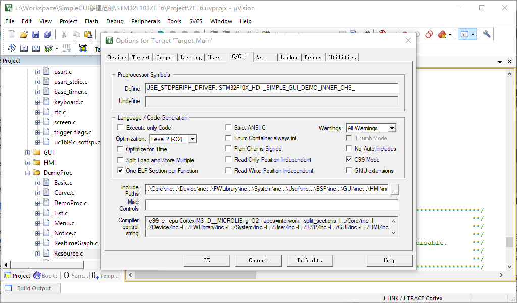Screen dimensions: 517x303
Task: Switch to the Debug options tab
Action: tap(313, 57)
